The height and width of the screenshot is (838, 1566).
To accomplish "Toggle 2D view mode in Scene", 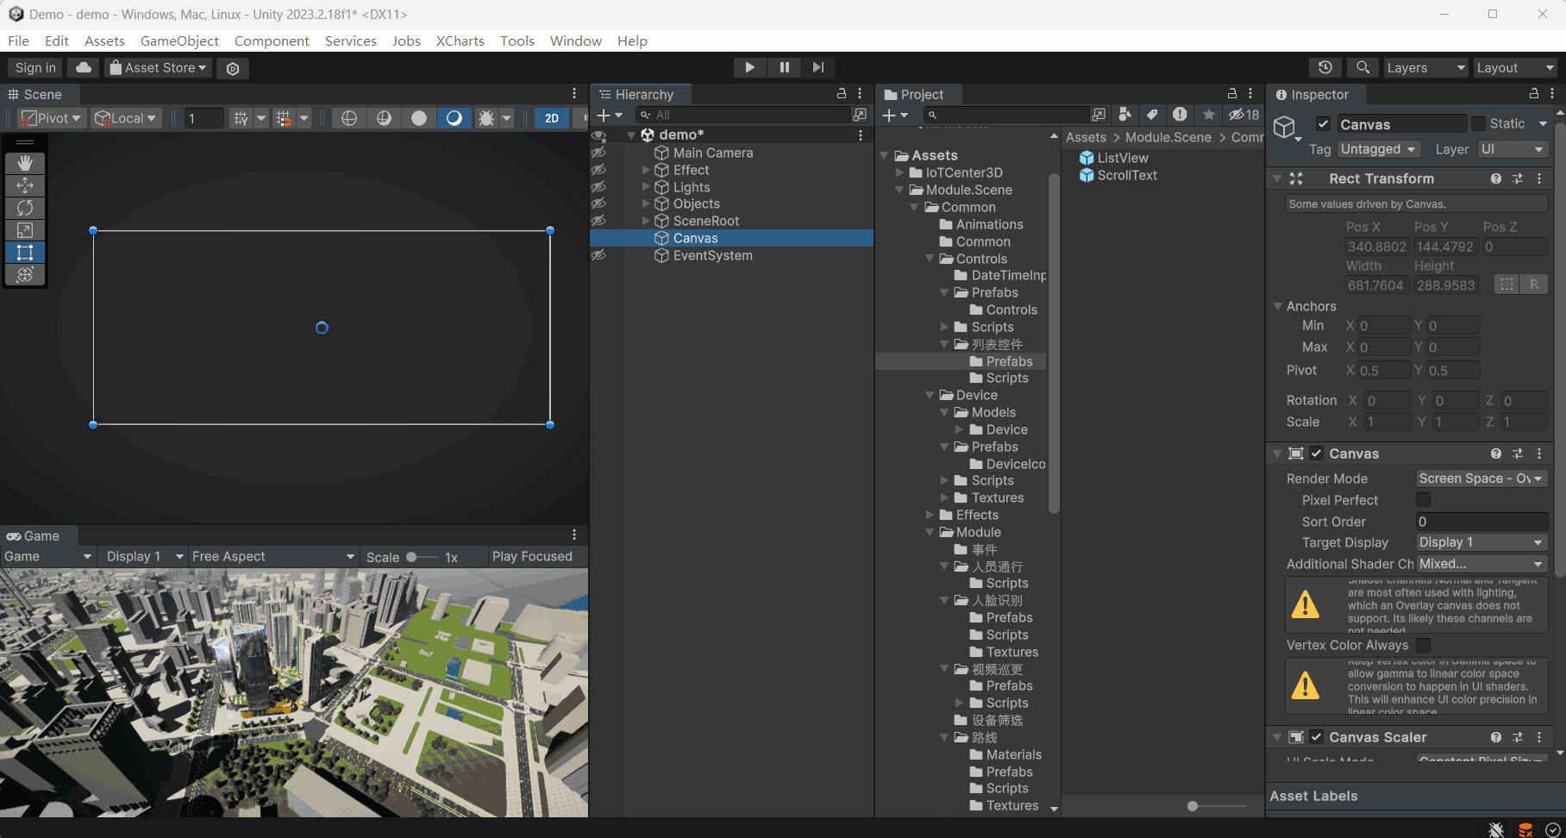I will pos(552,118).
